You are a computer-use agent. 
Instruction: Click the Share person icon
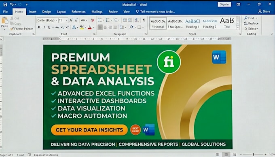coord(260,12)
